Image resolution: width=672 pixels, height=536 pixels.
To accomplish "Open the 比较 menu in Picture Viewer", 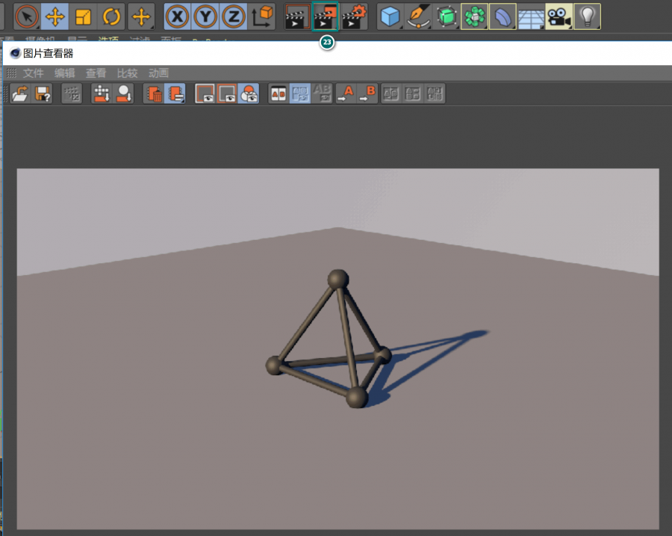I will point(127,73).
